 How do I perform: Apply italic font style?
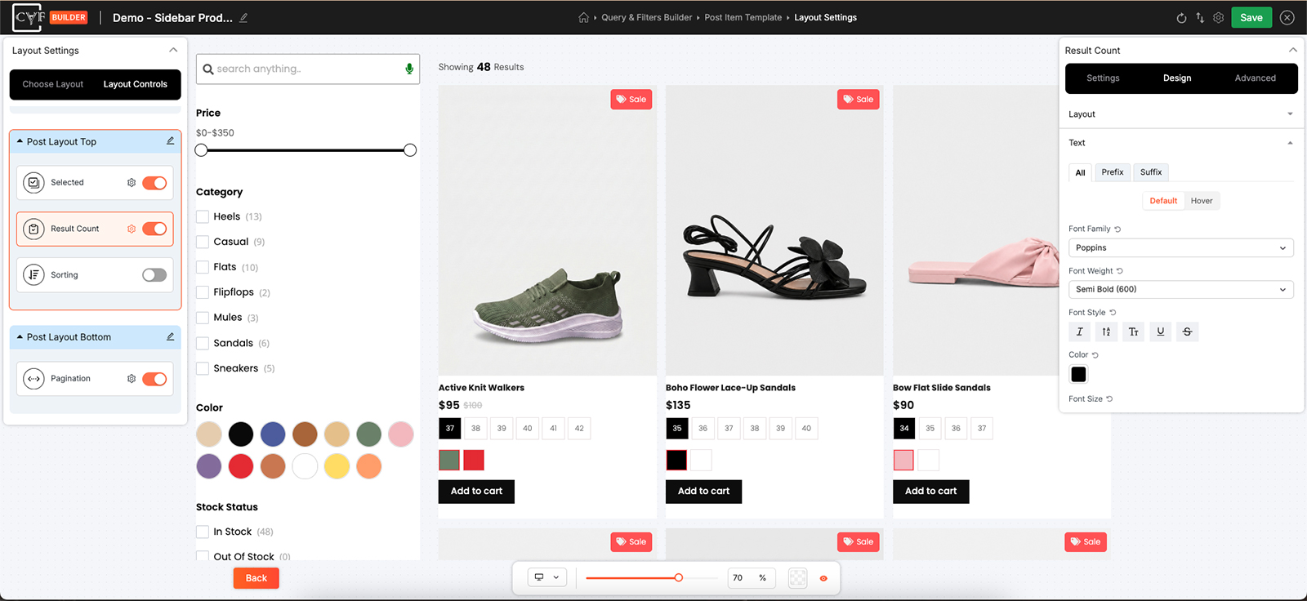point(1080,332)
